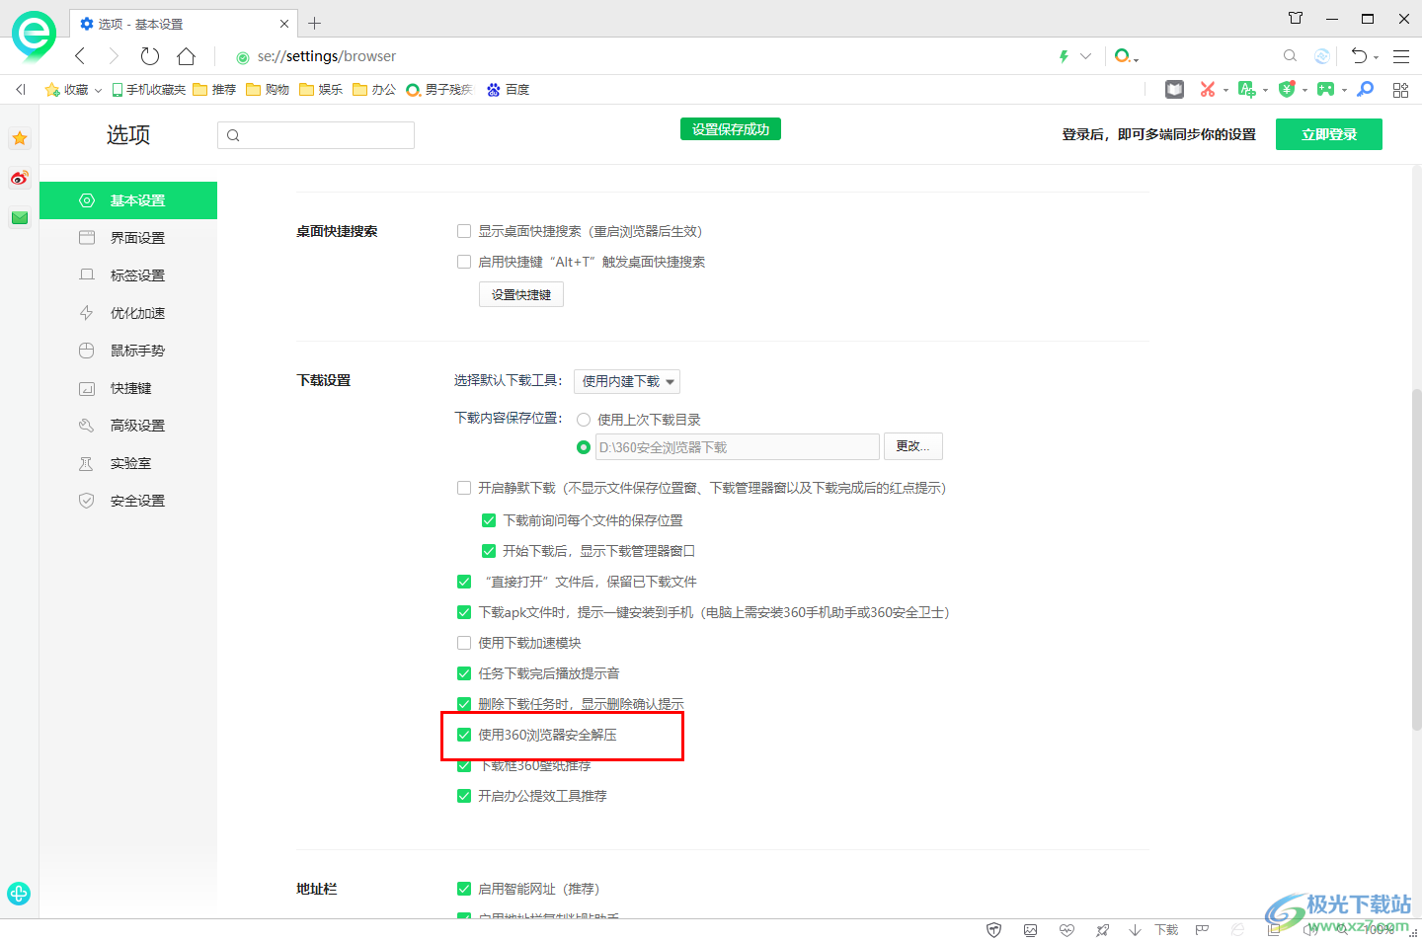The image size is (1422, 942).
Task: Expand the translate icon dropdown arrow
Action: [1265, 90]
